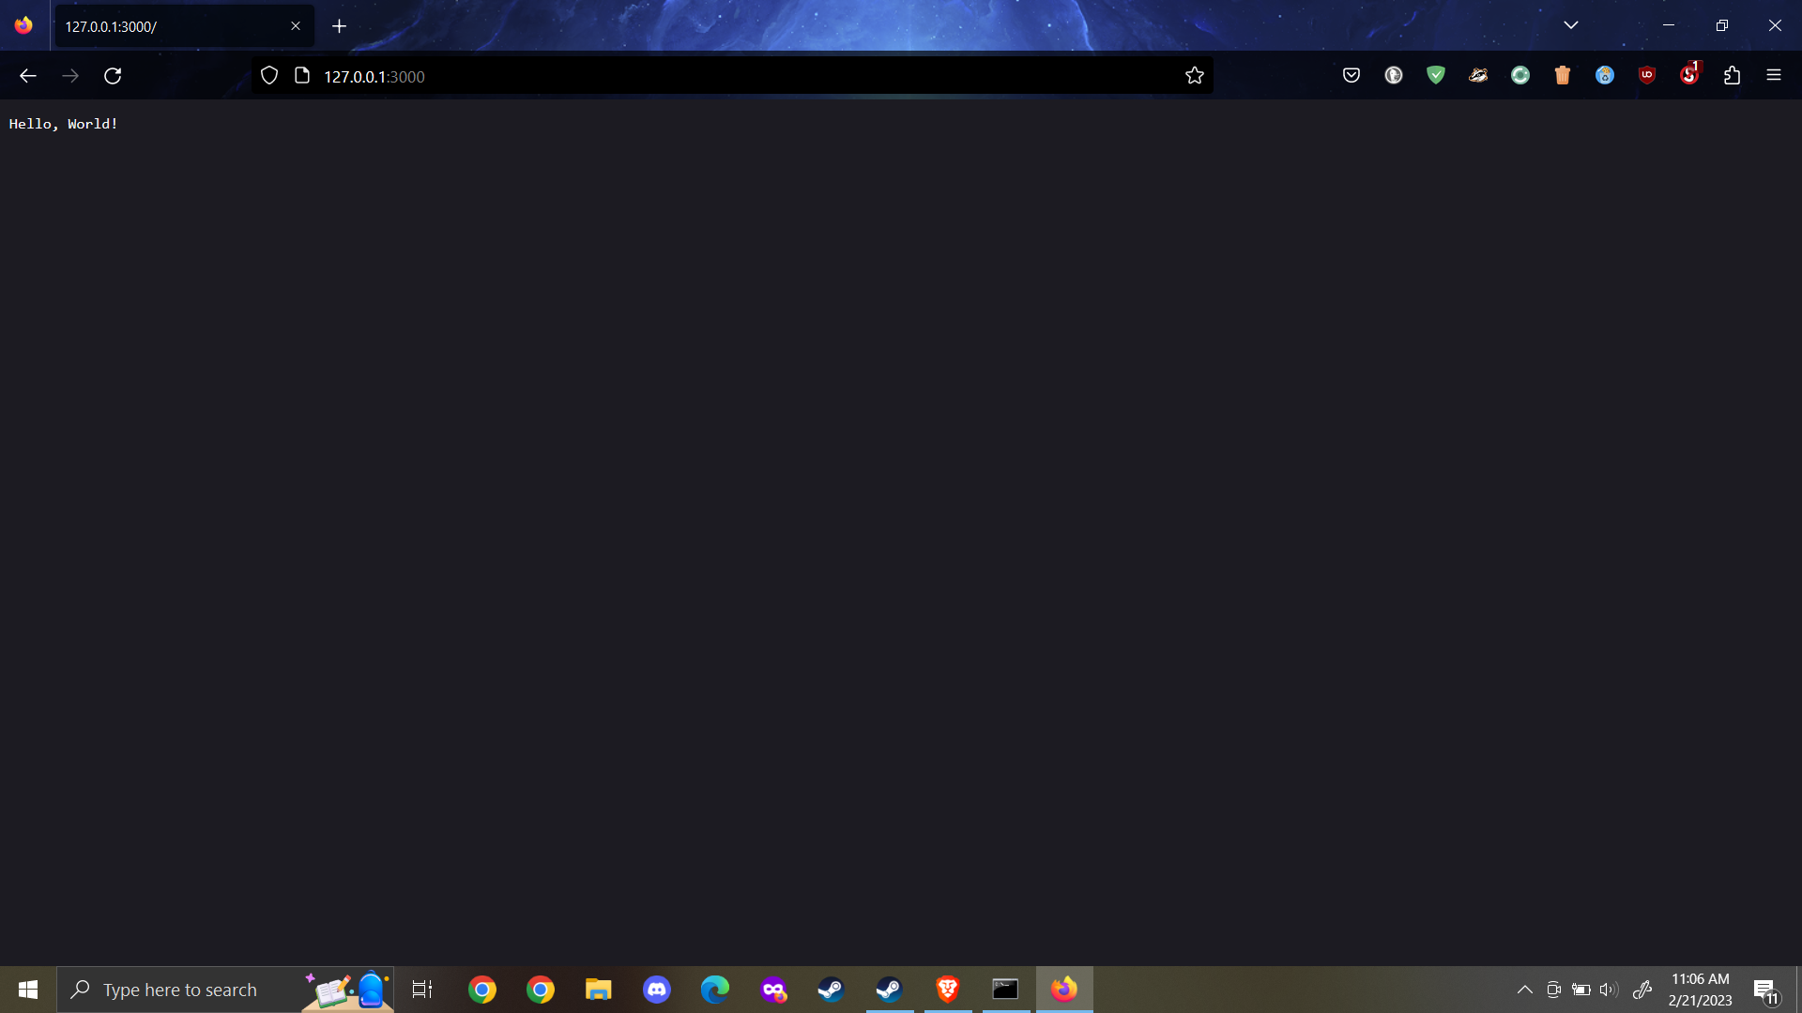The image size is (1802, 1013).
Task: Open a new browser tab
Action: pos(340,26)
